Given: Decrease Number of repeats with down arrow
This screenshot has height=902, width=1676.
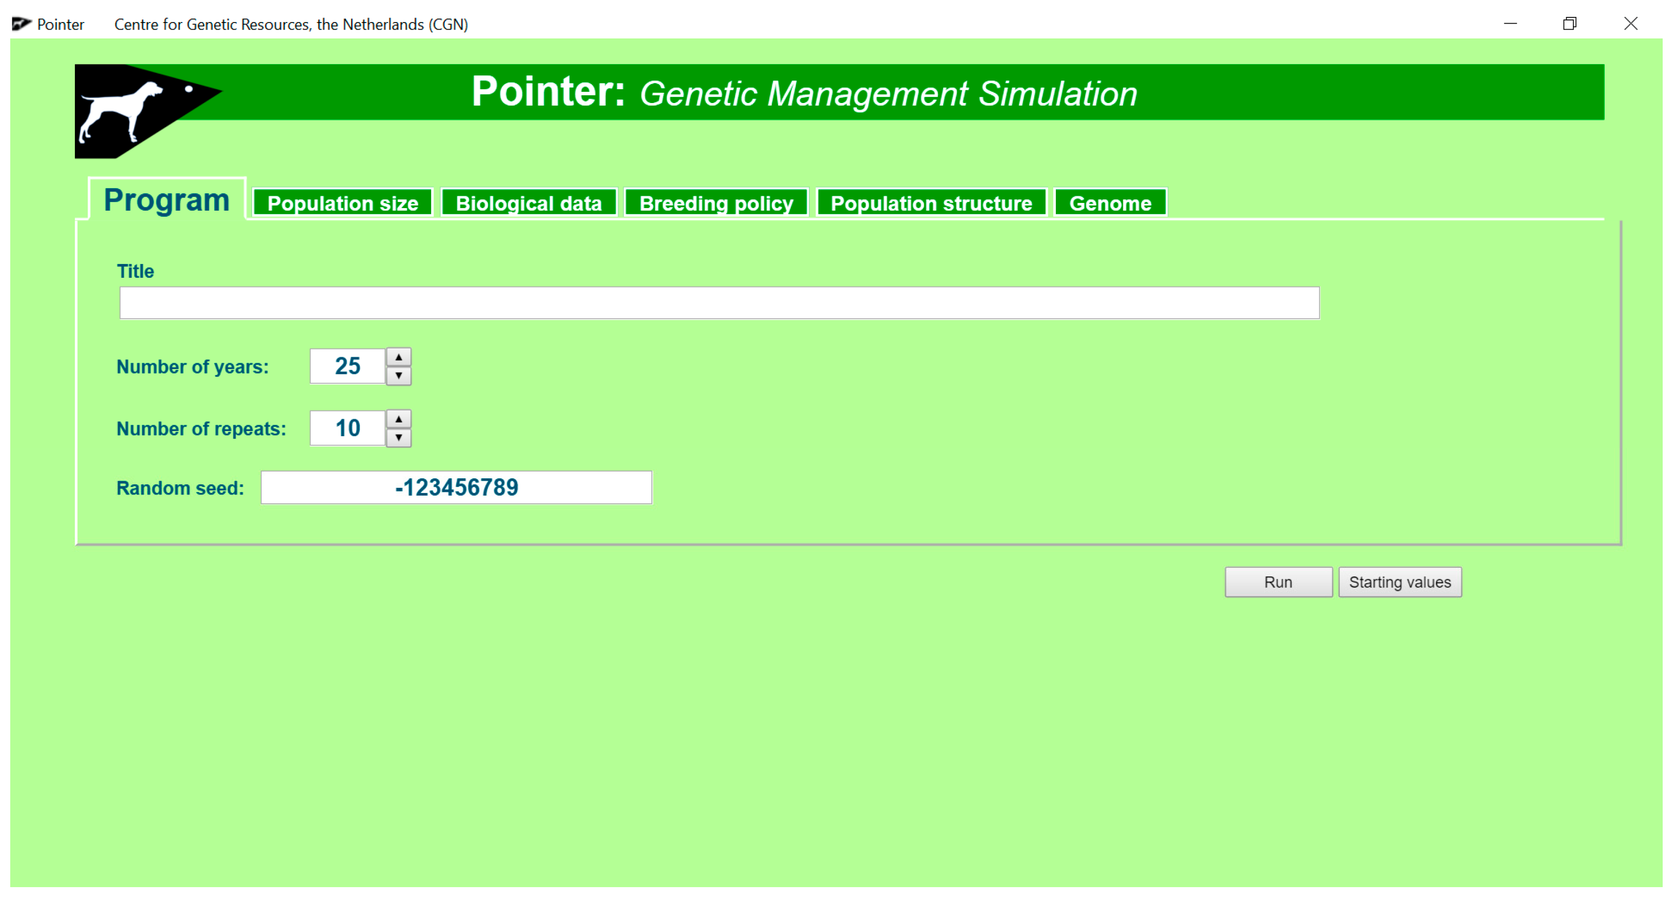Looking at the screenshot, I should [398, 437].
